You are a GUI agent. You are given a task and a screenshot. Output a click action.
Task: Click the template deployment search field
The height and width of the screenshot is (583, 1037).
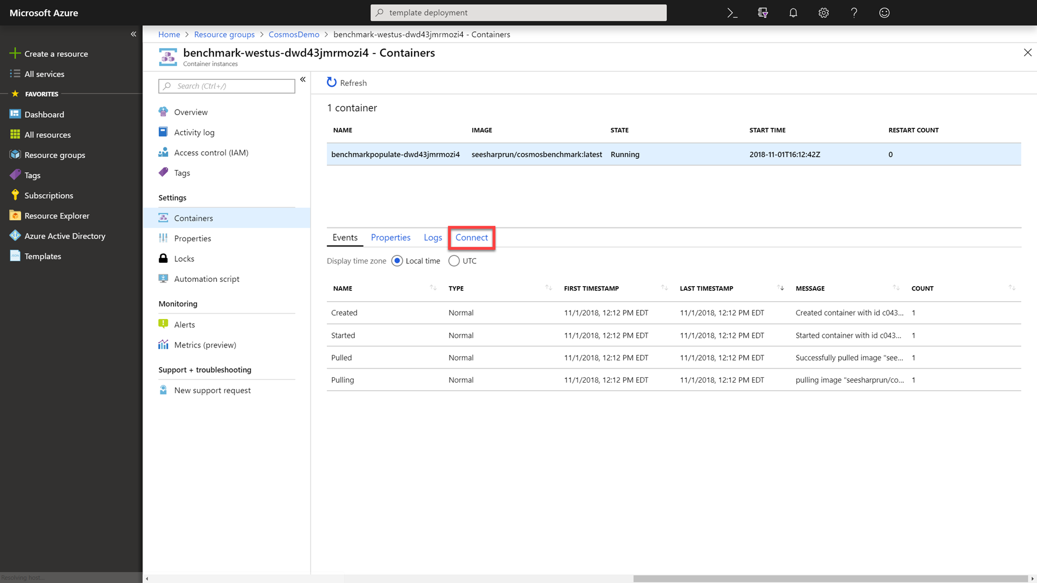[x=518, y=12]
